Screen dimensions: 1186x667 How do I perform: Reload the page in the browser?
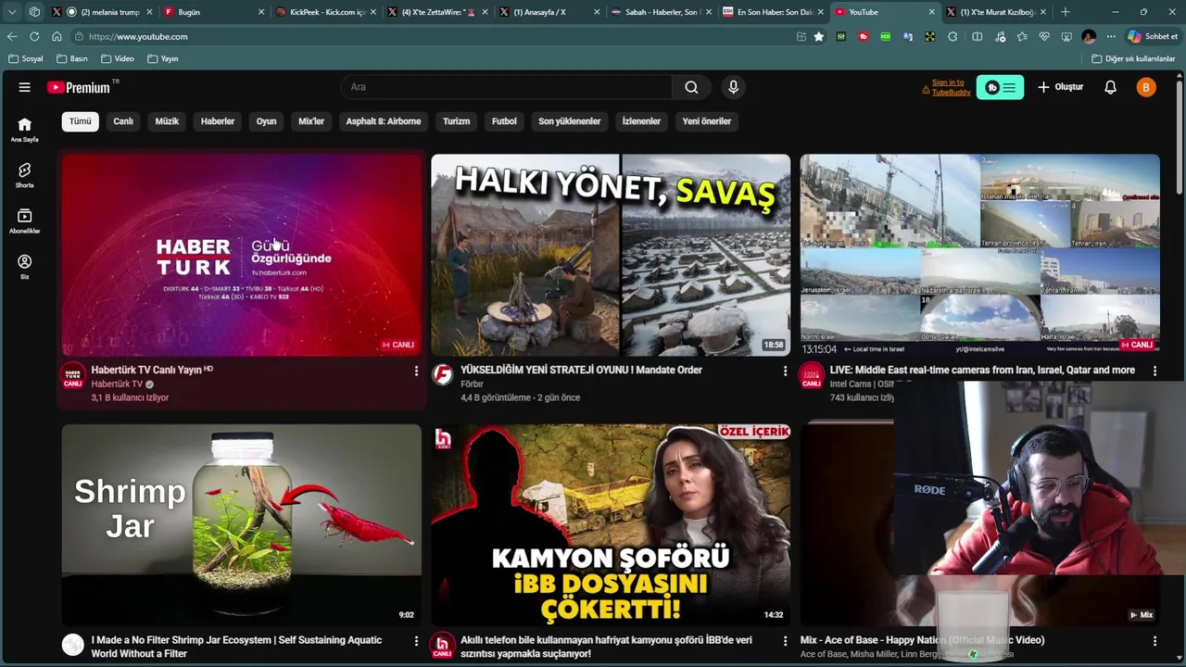pos(34,36)
